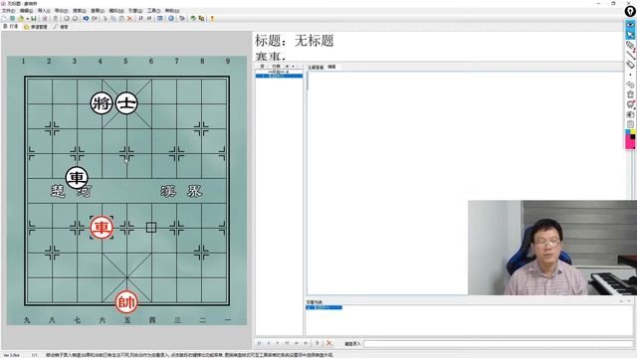Click the green save toolbar icon
This screenshot has width=637, height=358.
[x=33, y=18]
